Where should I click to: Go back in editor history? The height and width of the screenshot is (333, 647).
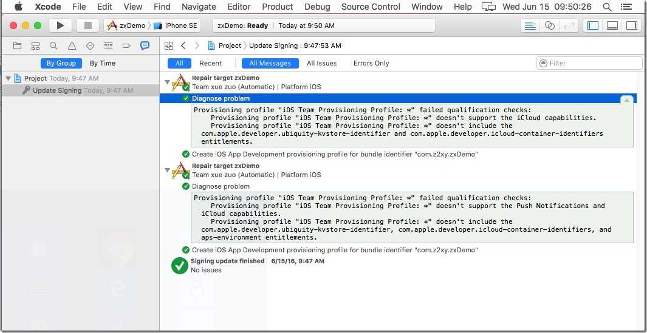183,45
